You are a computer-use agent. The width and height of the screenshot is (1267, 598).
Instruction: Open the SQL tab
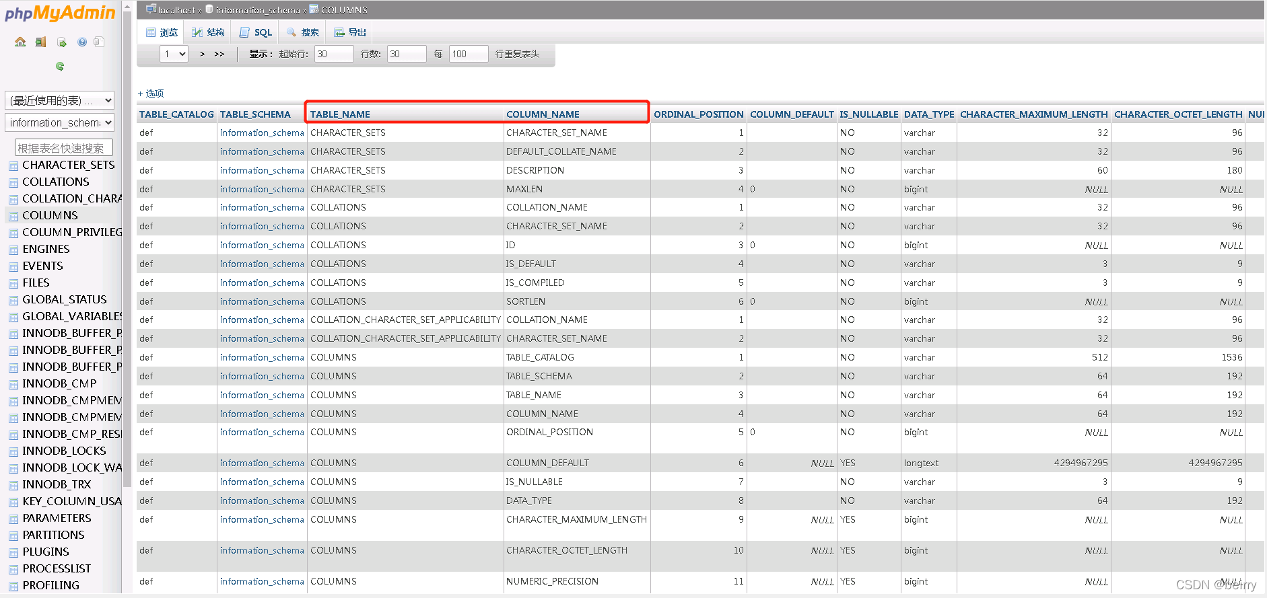(255, 32)
